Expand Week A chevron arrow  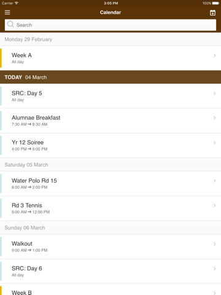point(214,55)
